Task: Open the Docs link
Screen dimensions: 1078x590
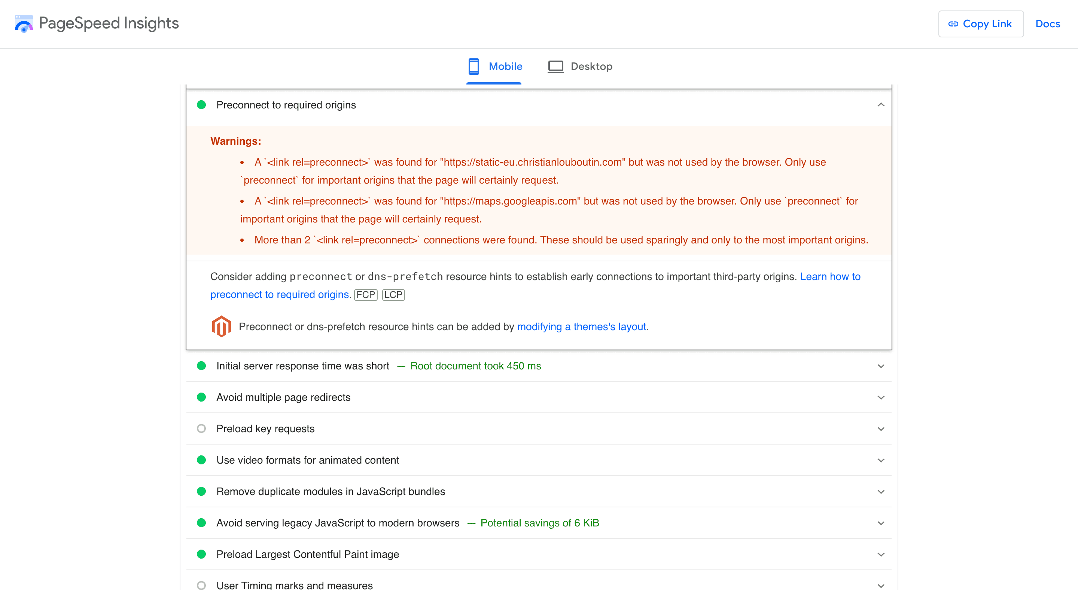Action: click(x=1047, y=24)
